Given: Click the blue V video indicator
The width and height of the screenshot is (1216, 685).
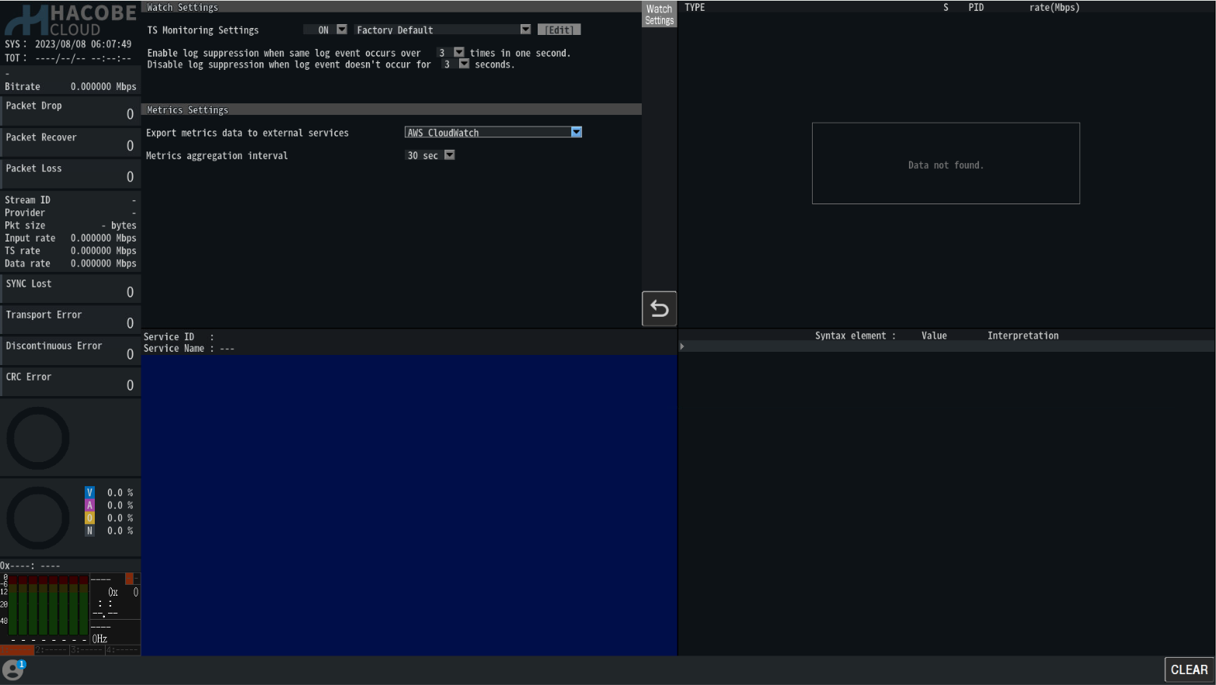Looking at the screenshot, I should click(x=89, y=492).
